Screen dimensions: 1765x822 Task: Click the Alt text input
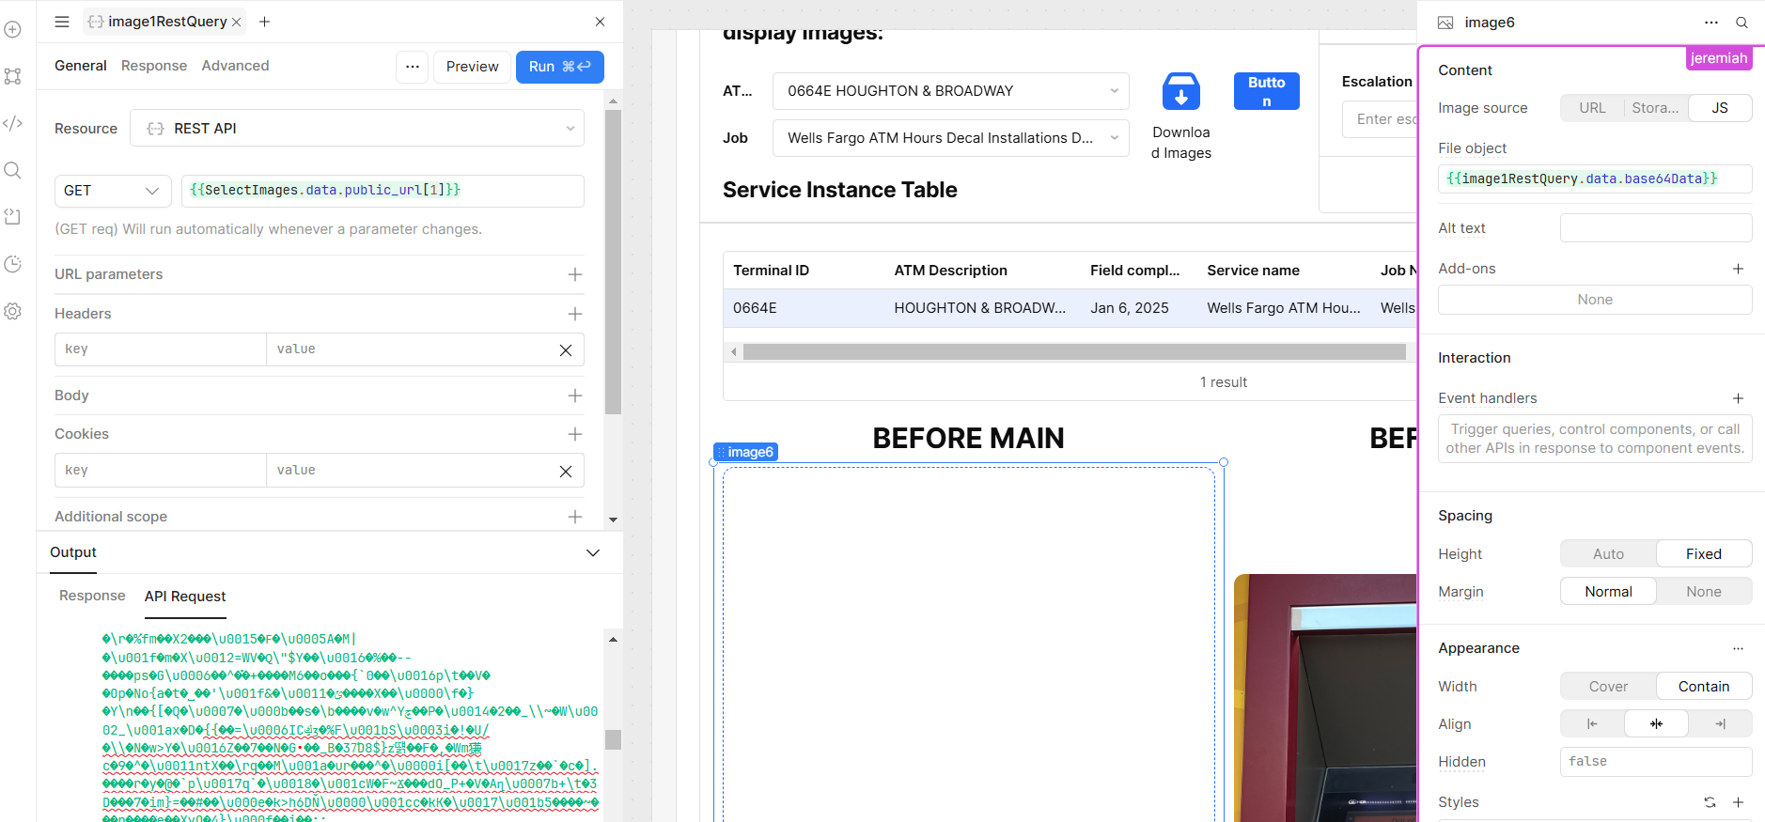coord(1656,228)
